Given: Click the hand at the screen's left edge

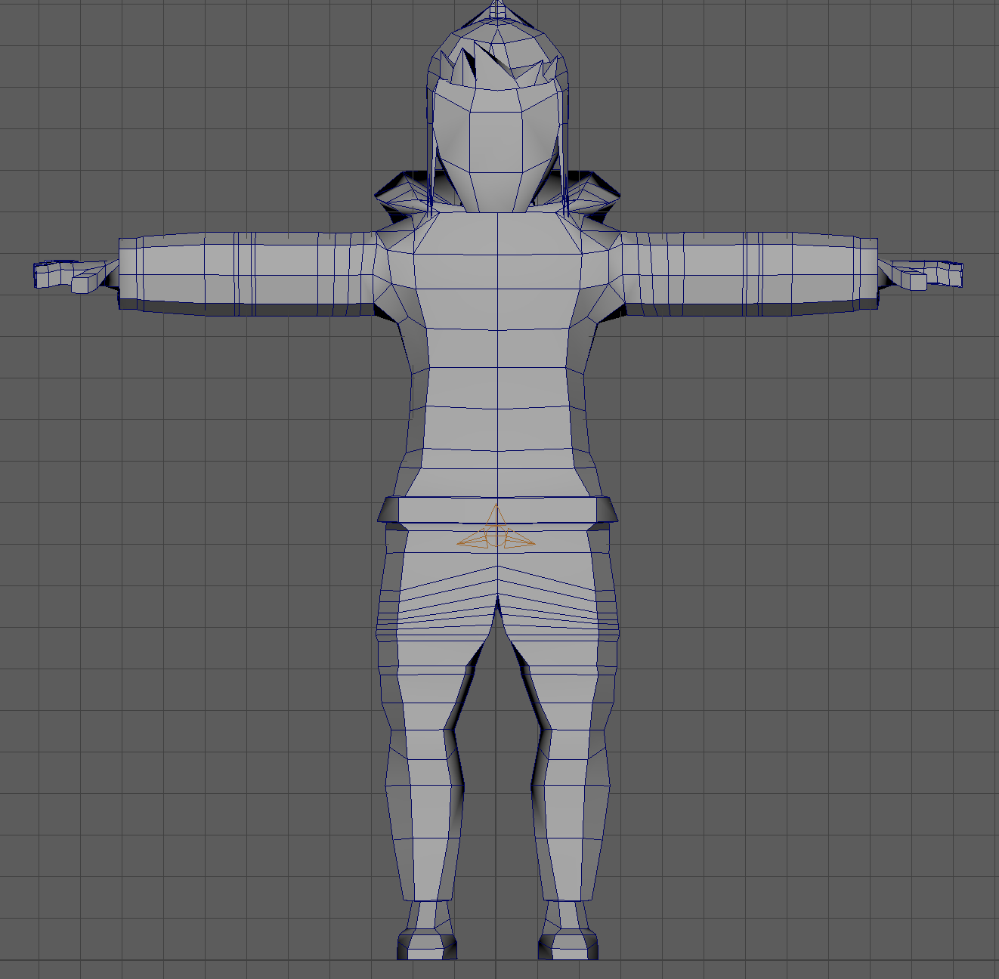Looking at the screenshot, I should click(74, 276).
